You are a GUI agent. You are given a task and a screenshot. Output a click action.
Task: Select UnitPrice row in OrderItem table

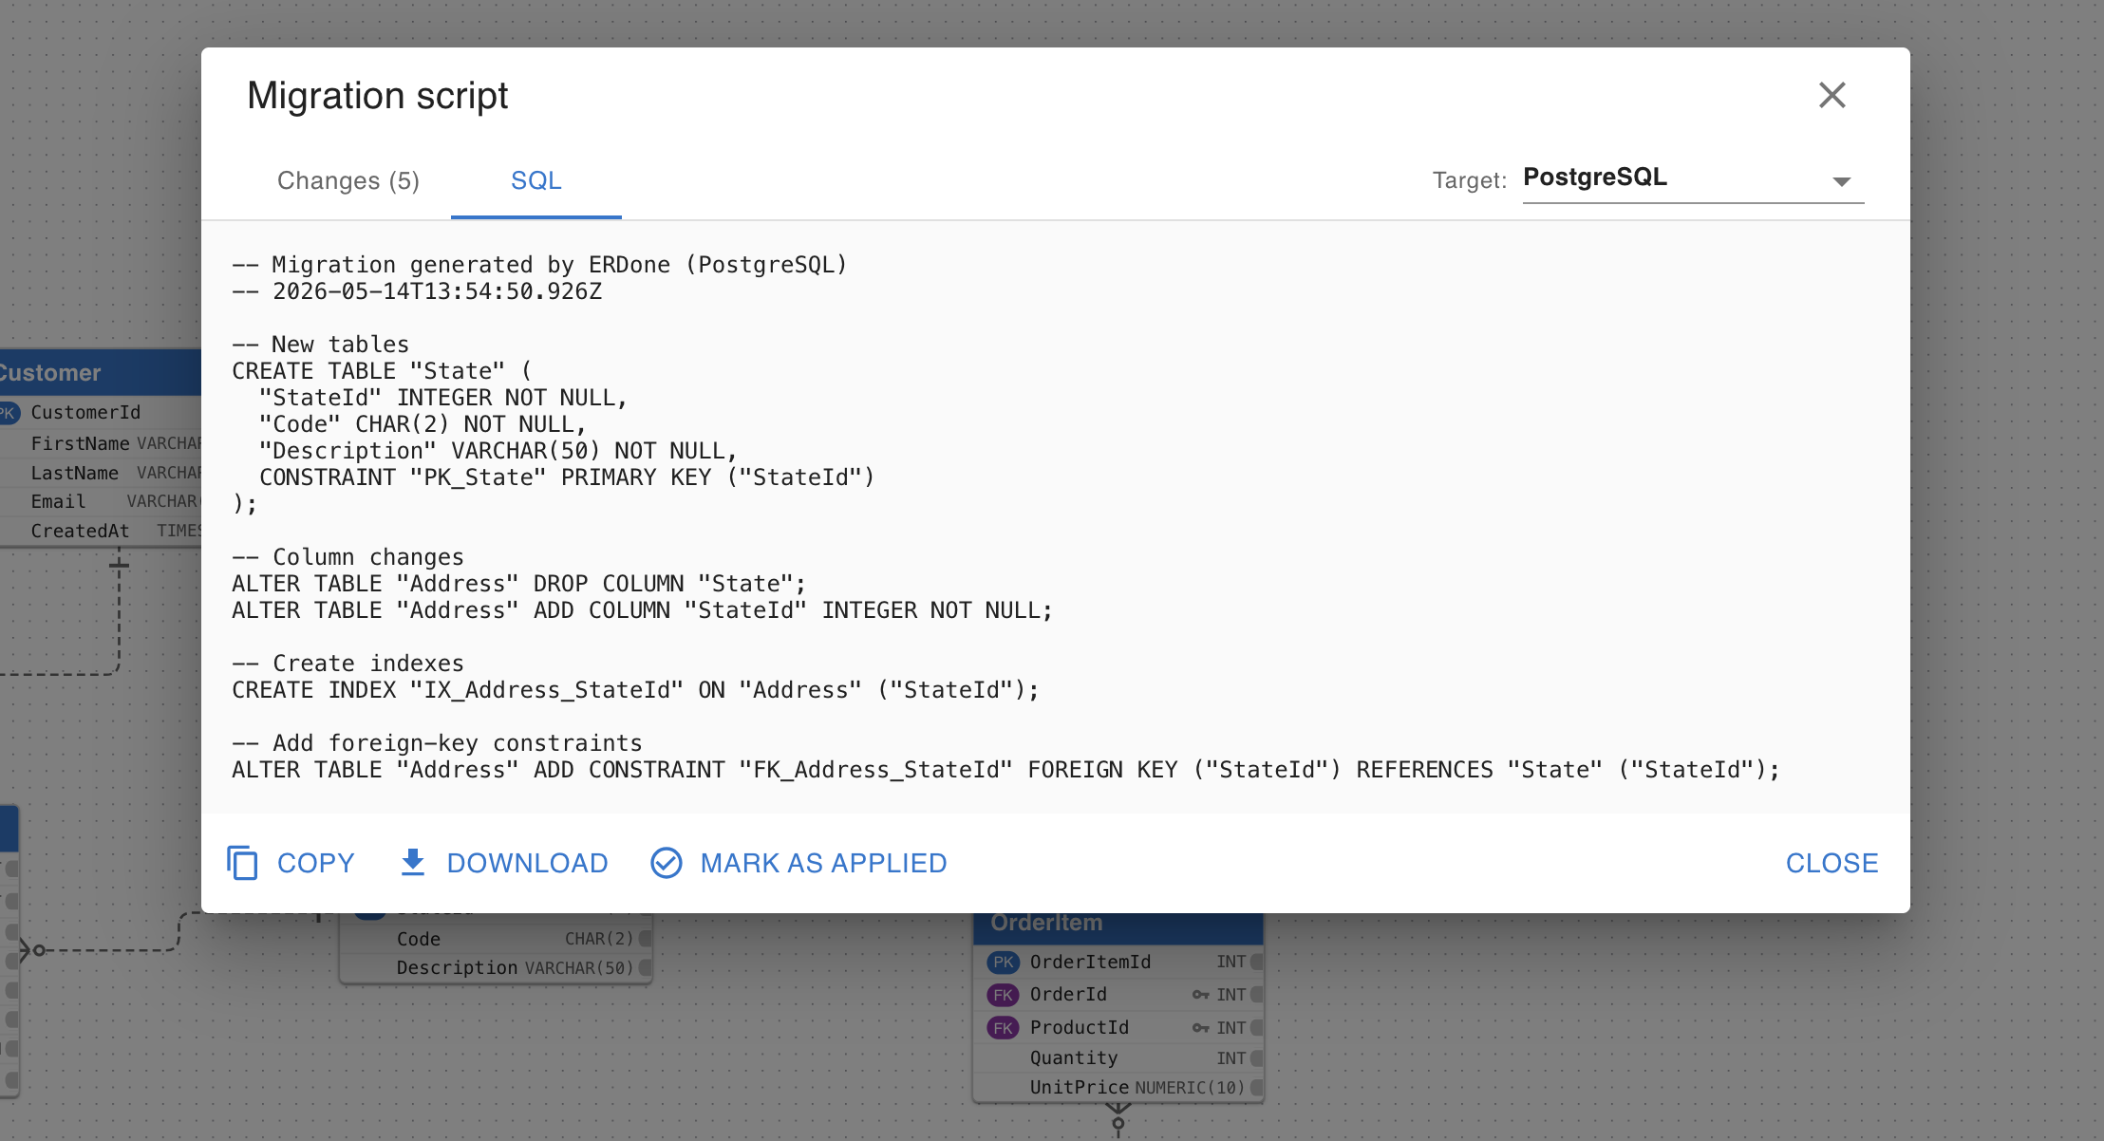coord(1118,1087)
